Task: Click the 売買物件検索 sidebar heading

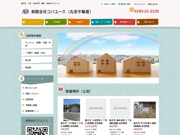Action: tap(34, 36)
